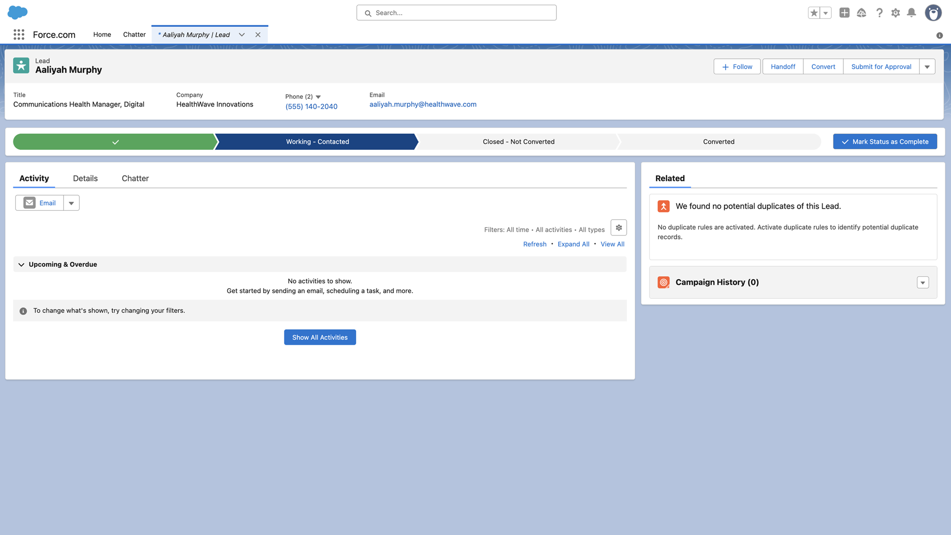Click Mark Status as Complete
Image resolution: width=951 pixels, height=535 pixels.
click(x=885, y=142)
